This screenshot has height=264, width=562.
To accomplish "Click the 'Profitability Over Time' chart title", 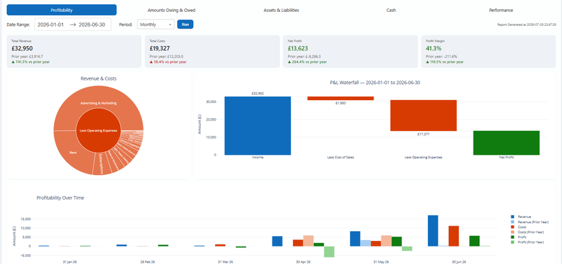I will click(x=60, y=197).
